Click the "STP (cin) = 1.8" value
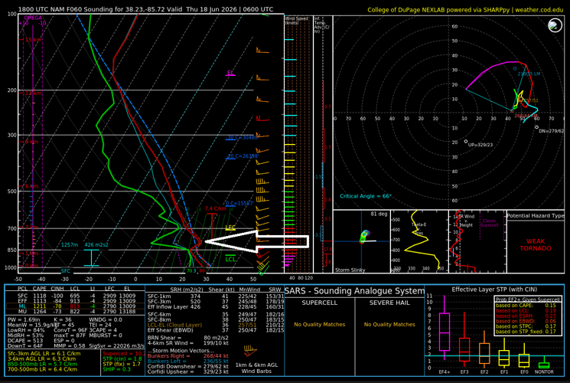 122,358
